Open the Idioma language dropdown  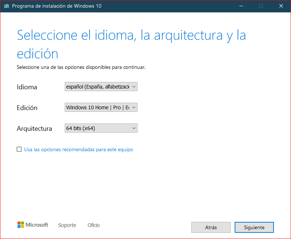101,87
